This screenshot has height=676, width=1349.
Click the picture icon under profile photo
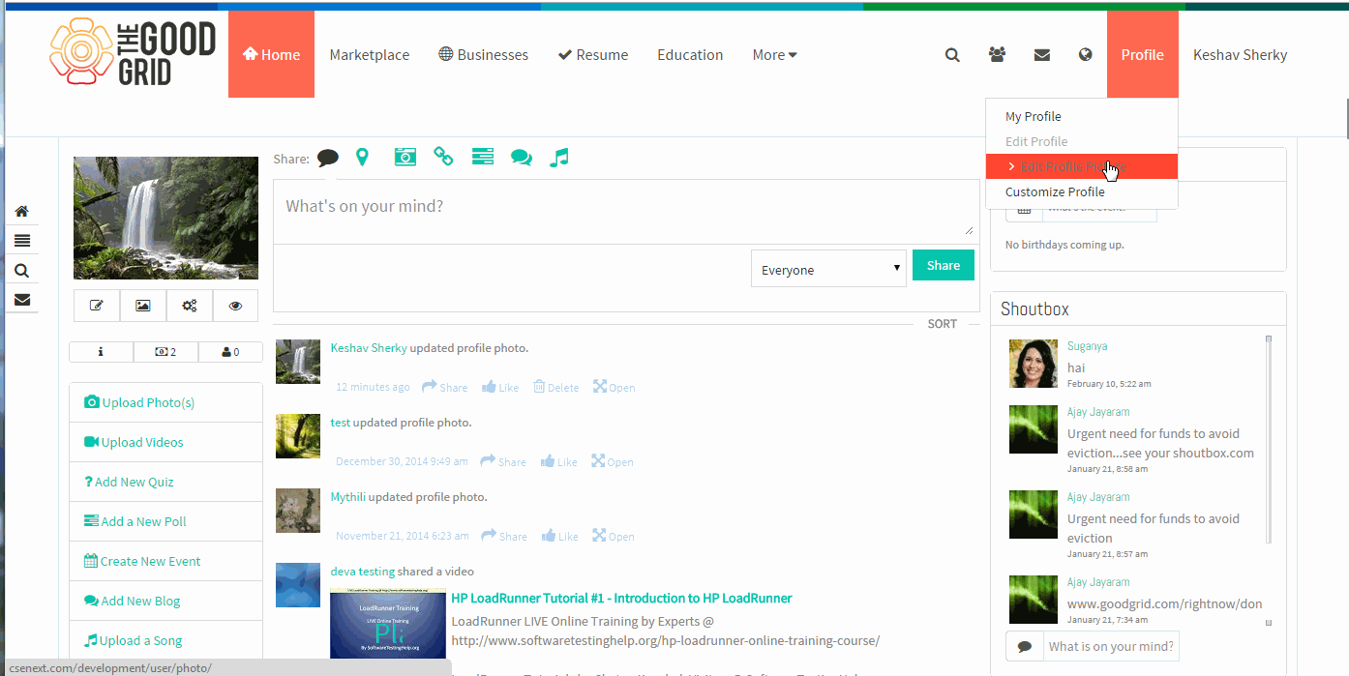[143, 306]
